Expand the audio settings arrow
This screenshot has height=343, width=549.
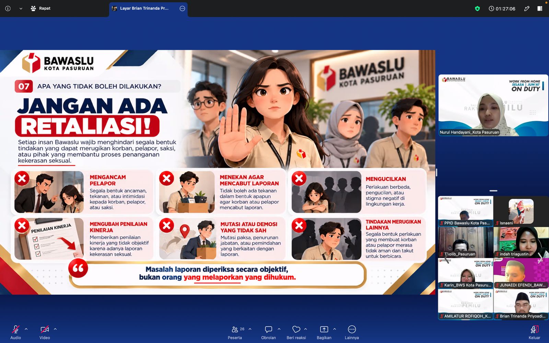(26, 329)
